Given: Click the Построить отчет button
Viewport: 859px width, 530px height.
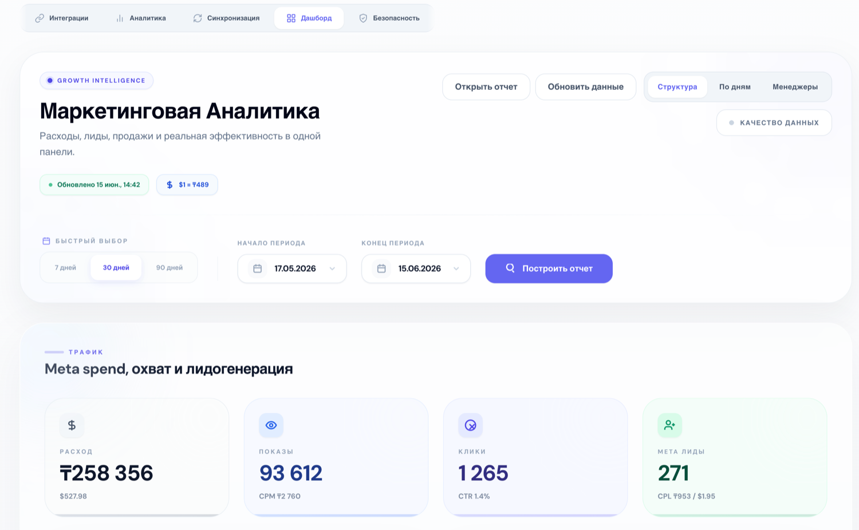Looking at the screenshot, I should (549, 268).
